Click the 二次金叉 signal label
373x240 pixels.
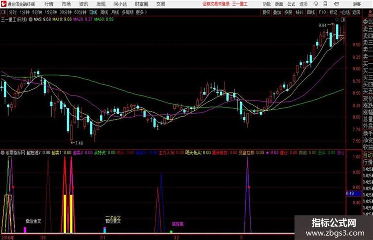(113, 218)
